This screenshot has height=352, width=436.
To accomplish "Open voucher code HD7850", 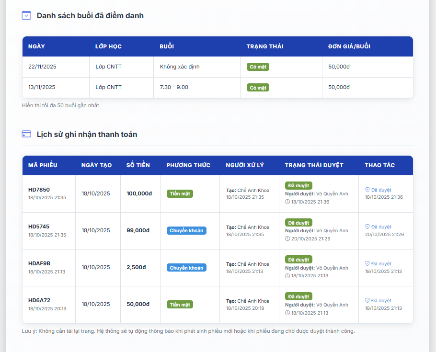I will coord(39,190).
